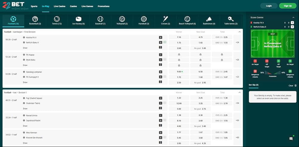Open the In-Play tab

point(46,6)
